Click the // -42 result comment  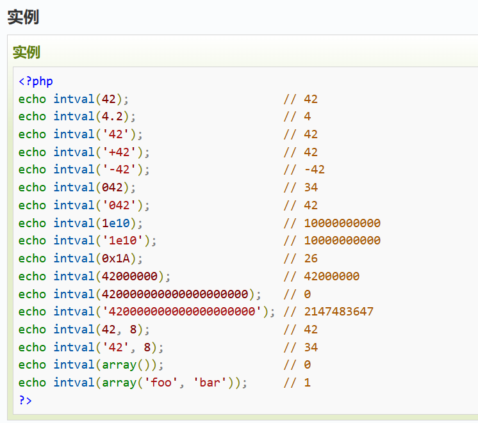(304, 170)
